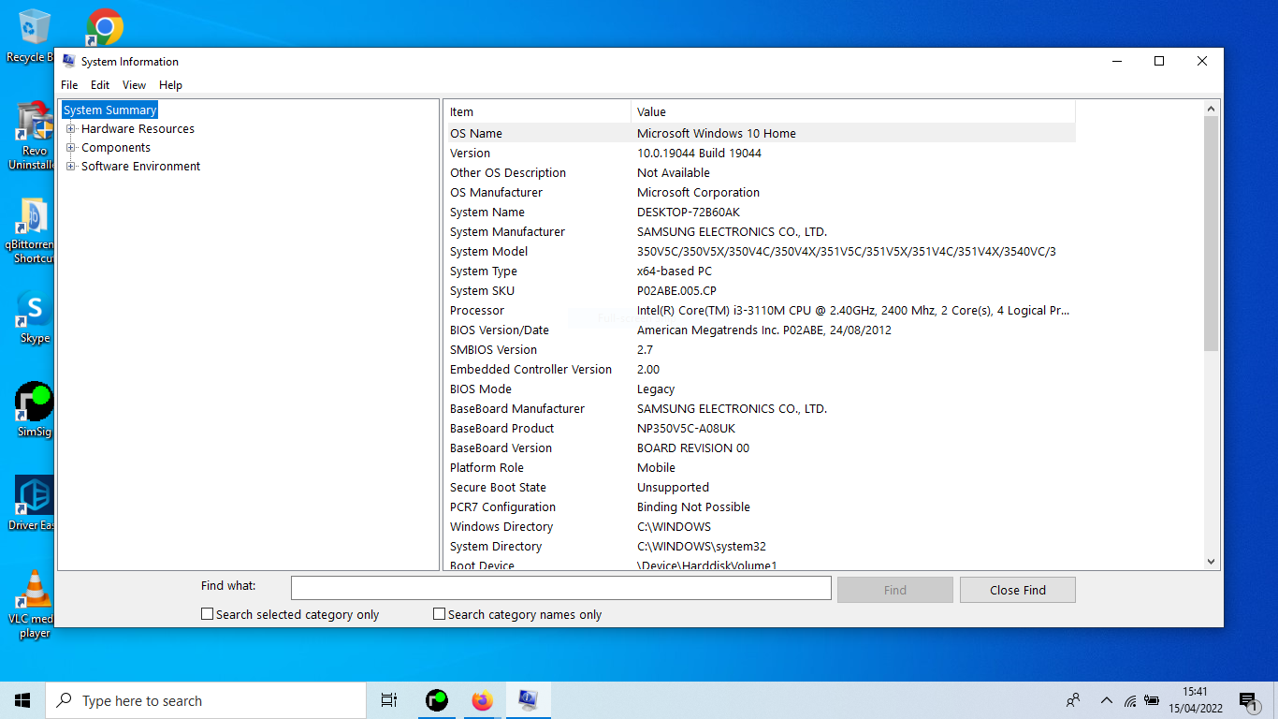Select the Processor row

coord(762,310)
